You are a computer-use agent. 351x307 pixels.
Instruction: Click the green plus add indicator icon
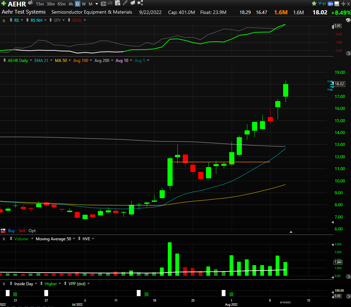click(3, 4)
